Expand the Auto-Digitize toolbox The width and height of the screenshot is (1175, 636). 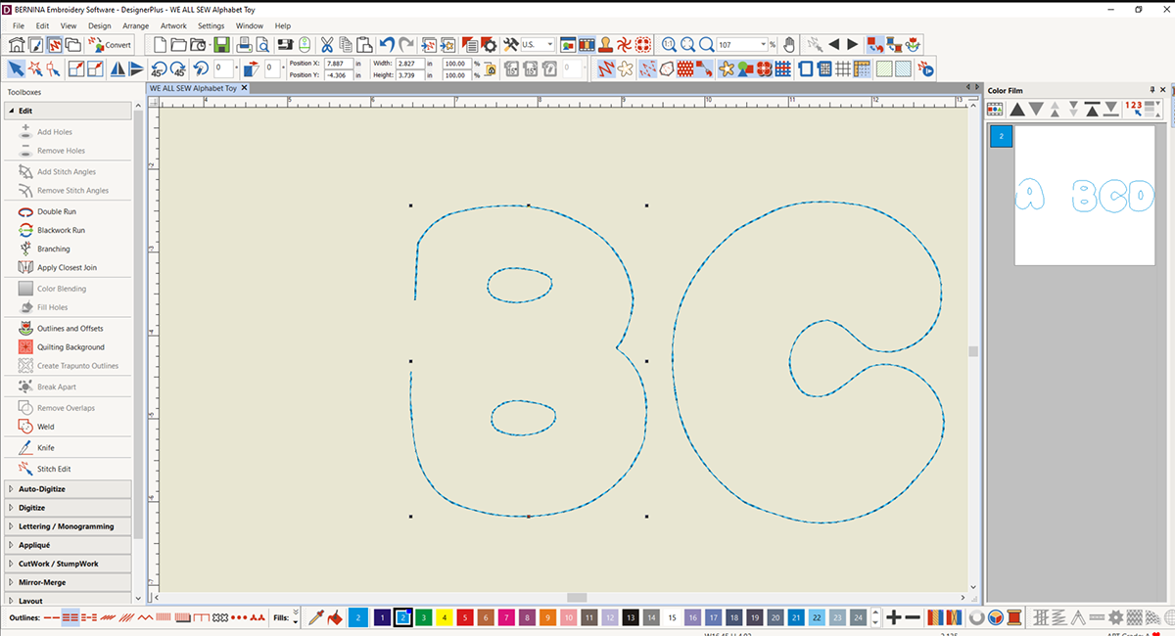click(69, 488)
